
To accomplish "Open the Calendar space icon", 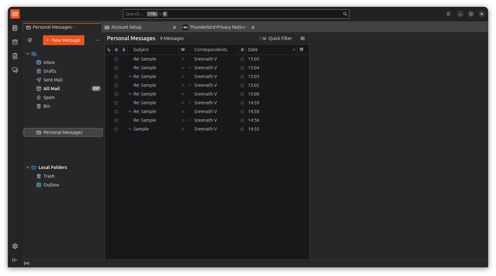I will pos(15,42).
